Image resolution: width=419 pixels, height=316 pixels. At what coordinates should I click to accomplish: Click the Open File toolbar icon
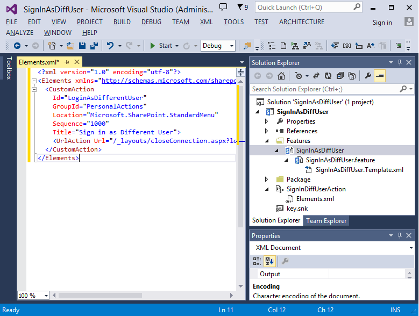(70, 46)
